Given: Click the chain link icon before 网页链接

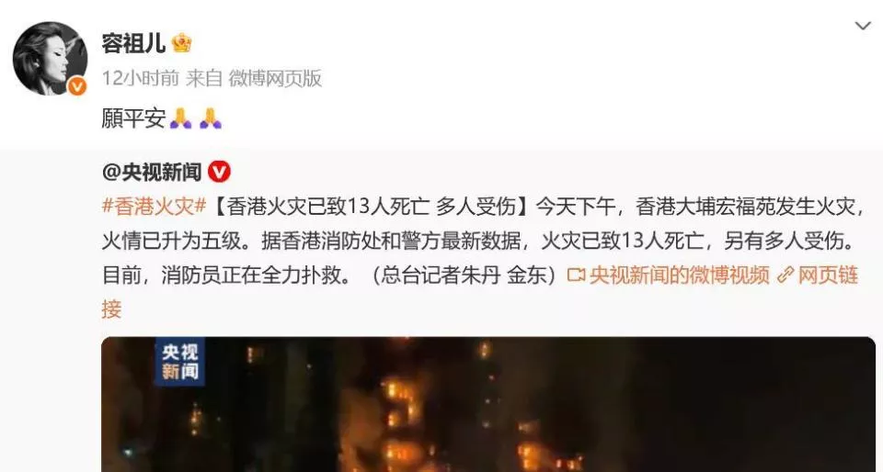Looking at the screenshot, I should [785, 275].
